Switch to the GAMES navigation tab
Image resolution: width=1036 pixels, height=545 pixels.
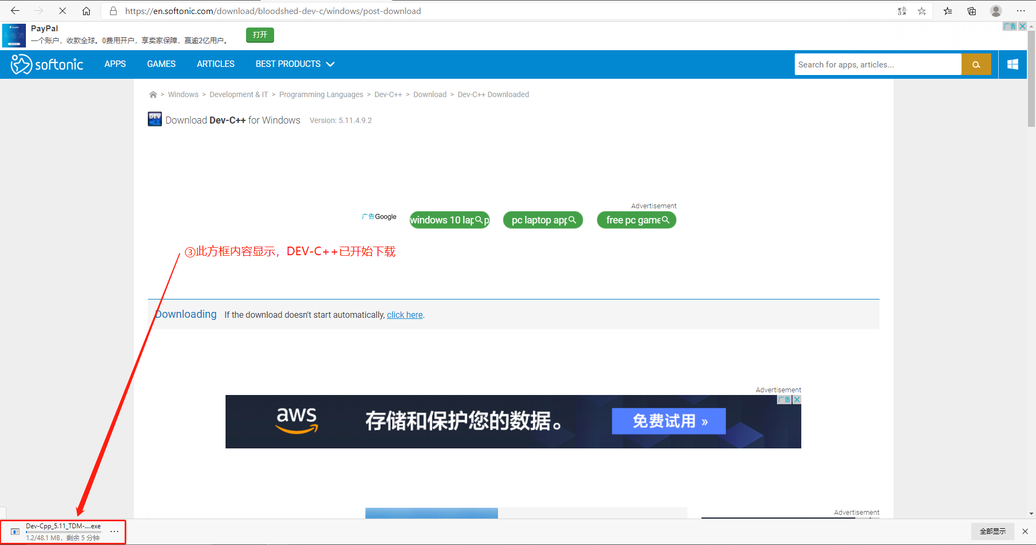tap(161, 64)
